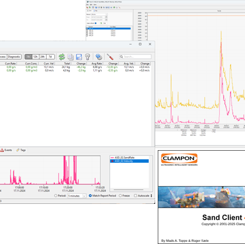The height and width of the screenshot is (244, 245).
Task: Switch to Live tab in Trend window
Action: coord(89,11)
